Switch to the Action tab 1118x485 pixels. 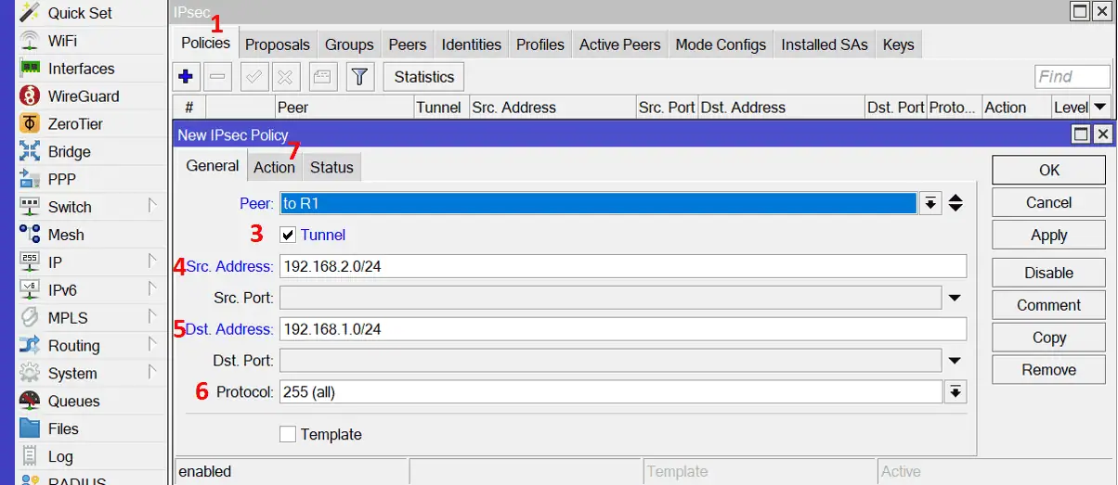(x=274, y=168)
